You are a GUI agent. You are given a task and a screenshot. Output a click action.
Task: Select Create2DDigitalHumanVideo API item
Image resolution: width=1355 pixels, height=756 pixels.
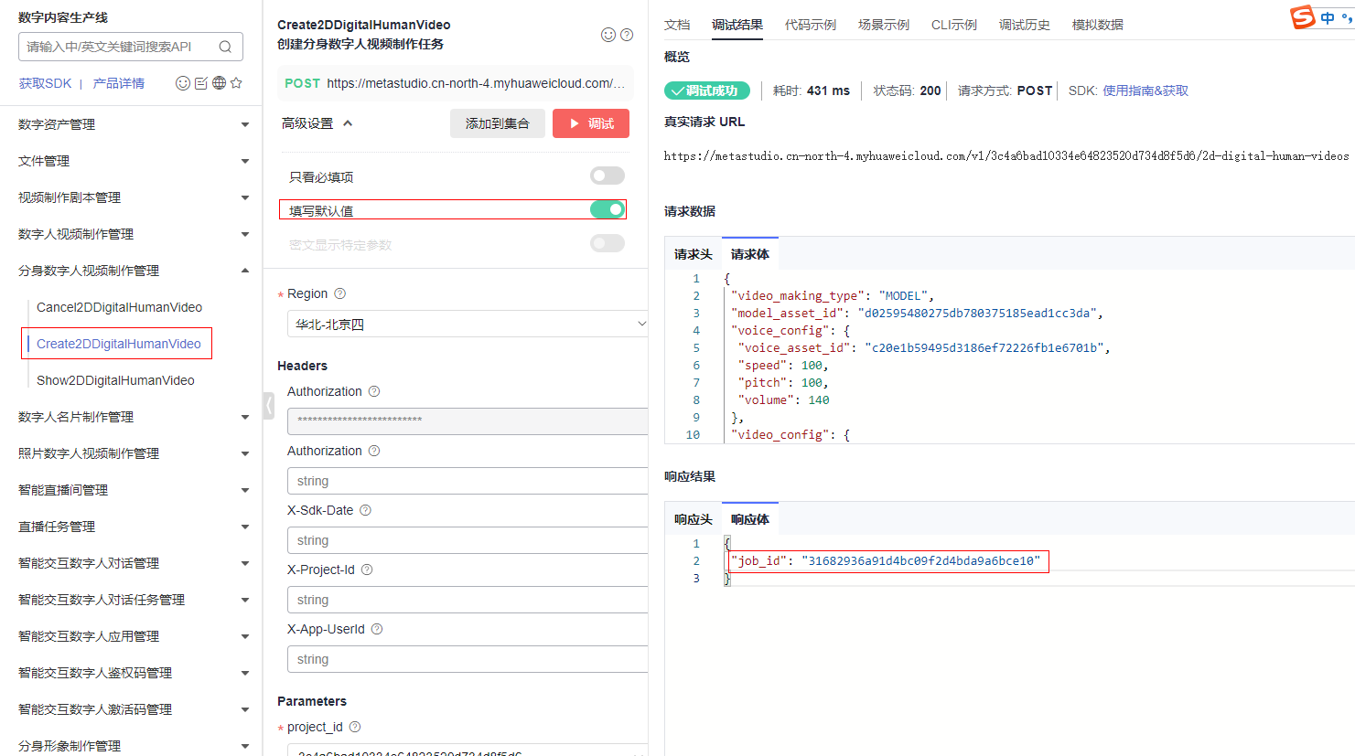[119, 344]
